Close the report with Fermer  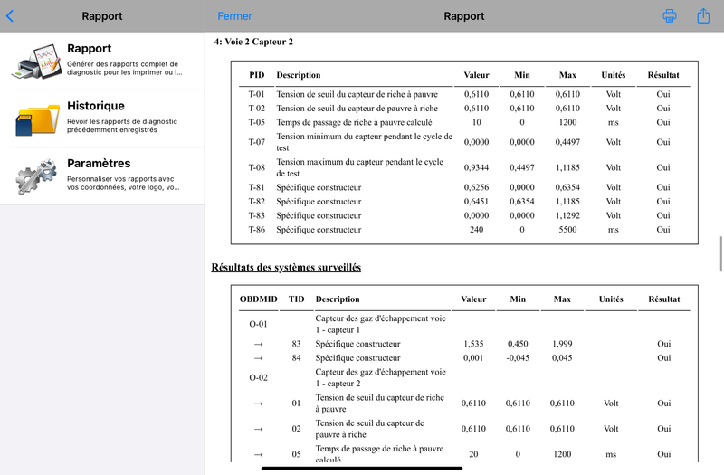coord(234,16)
